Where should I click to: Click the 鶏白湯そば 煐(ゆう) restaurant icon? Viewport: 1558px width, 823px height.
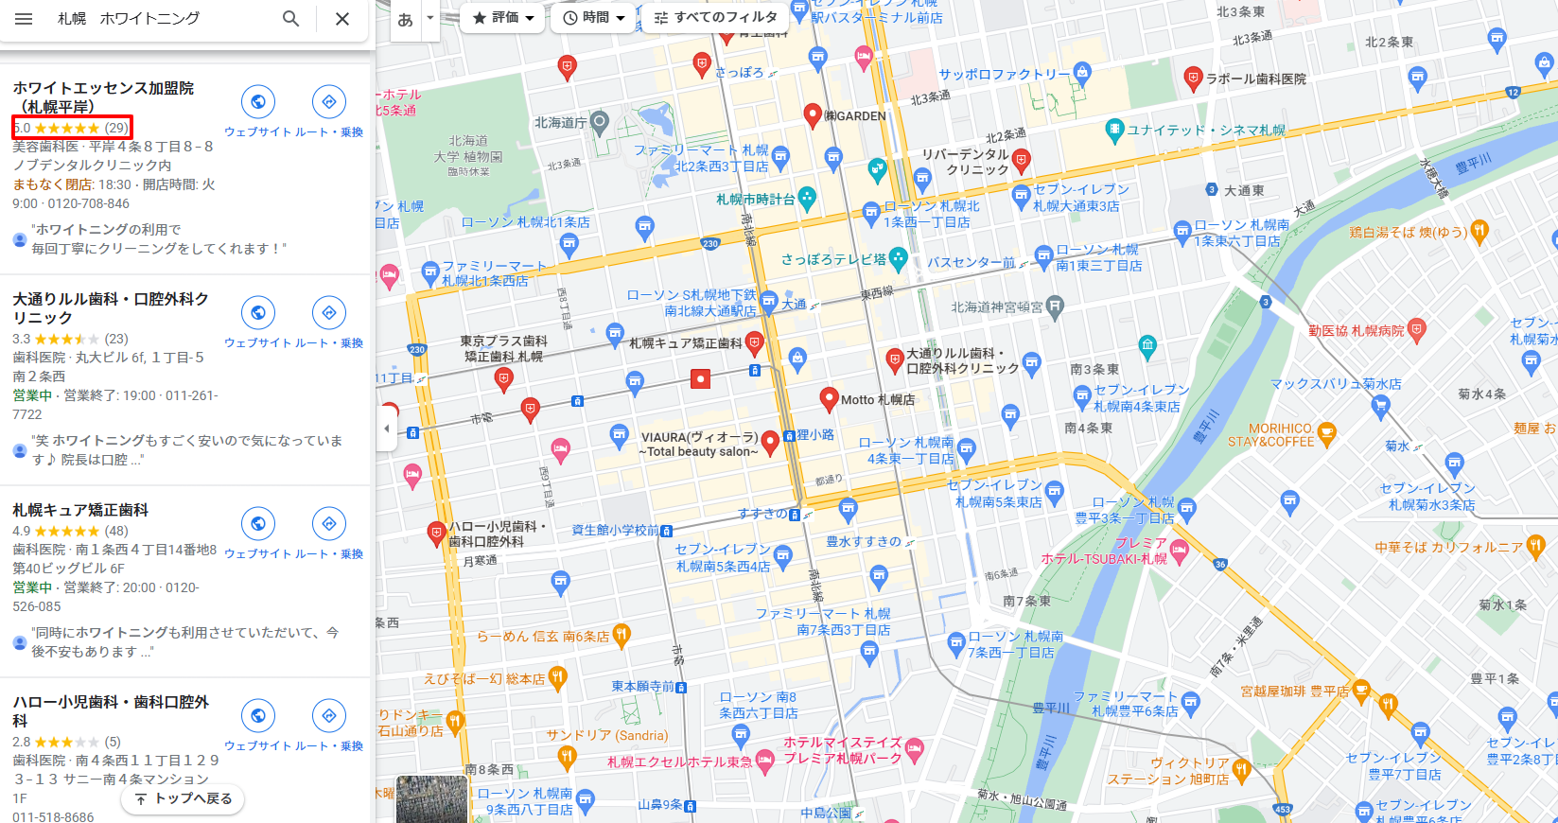click(x=1479, y=230)
